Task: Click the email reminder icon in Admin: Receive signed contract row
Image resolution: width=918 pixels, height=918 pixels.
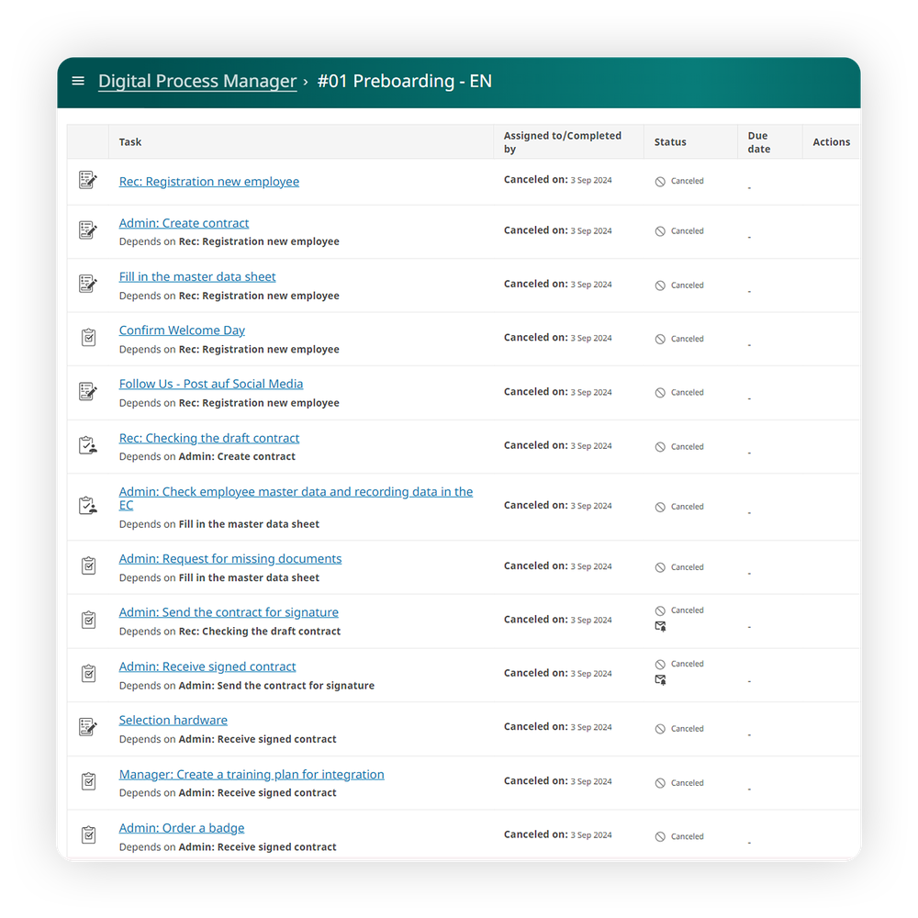Action: pos(659,679)
